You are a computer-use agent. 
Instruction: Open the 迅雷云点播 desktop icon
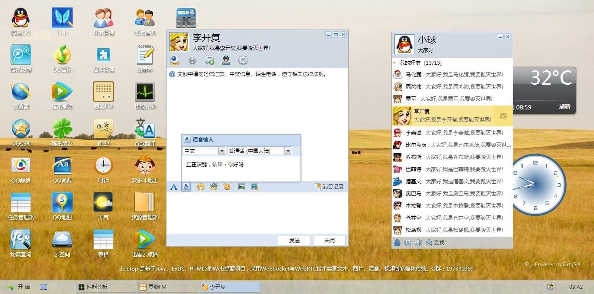point(145,243)
